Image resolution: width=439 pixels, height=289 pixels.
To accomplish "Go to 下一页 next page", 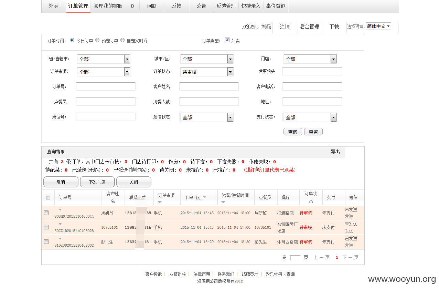I will (350, 257).
